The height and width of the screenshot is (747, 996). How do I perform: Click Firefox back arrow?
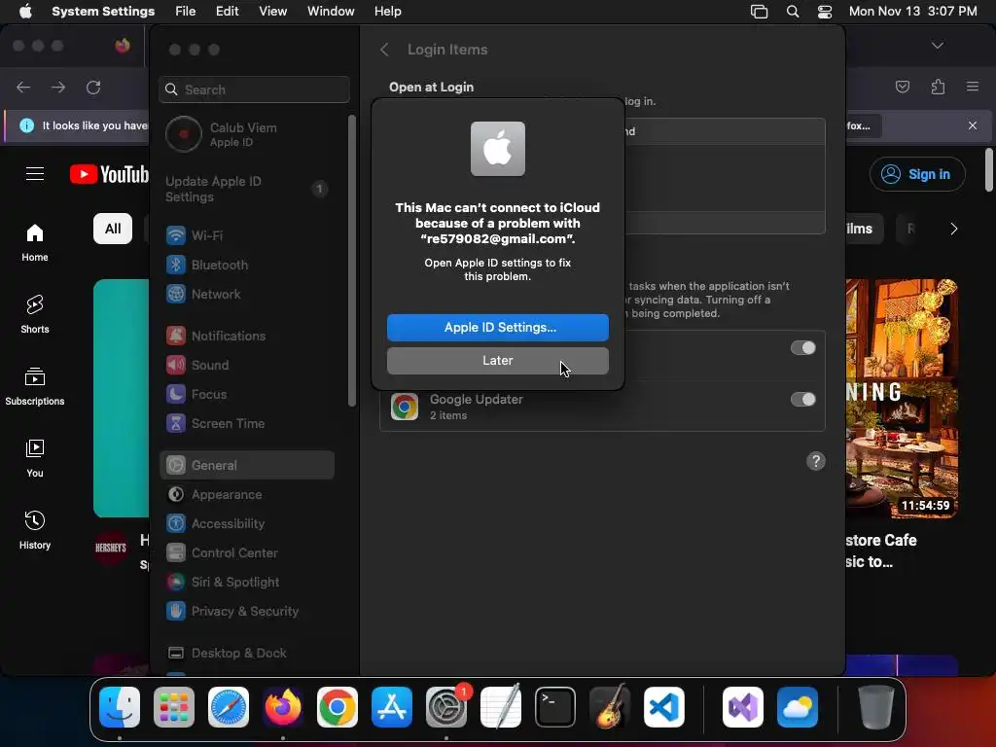tap(23, 87)
